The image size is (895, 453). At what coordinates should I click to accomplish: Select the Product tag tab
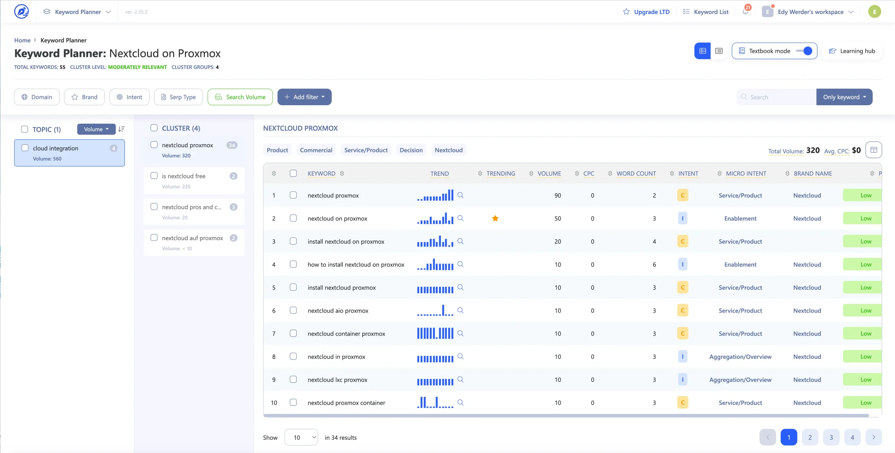(277, 150)
